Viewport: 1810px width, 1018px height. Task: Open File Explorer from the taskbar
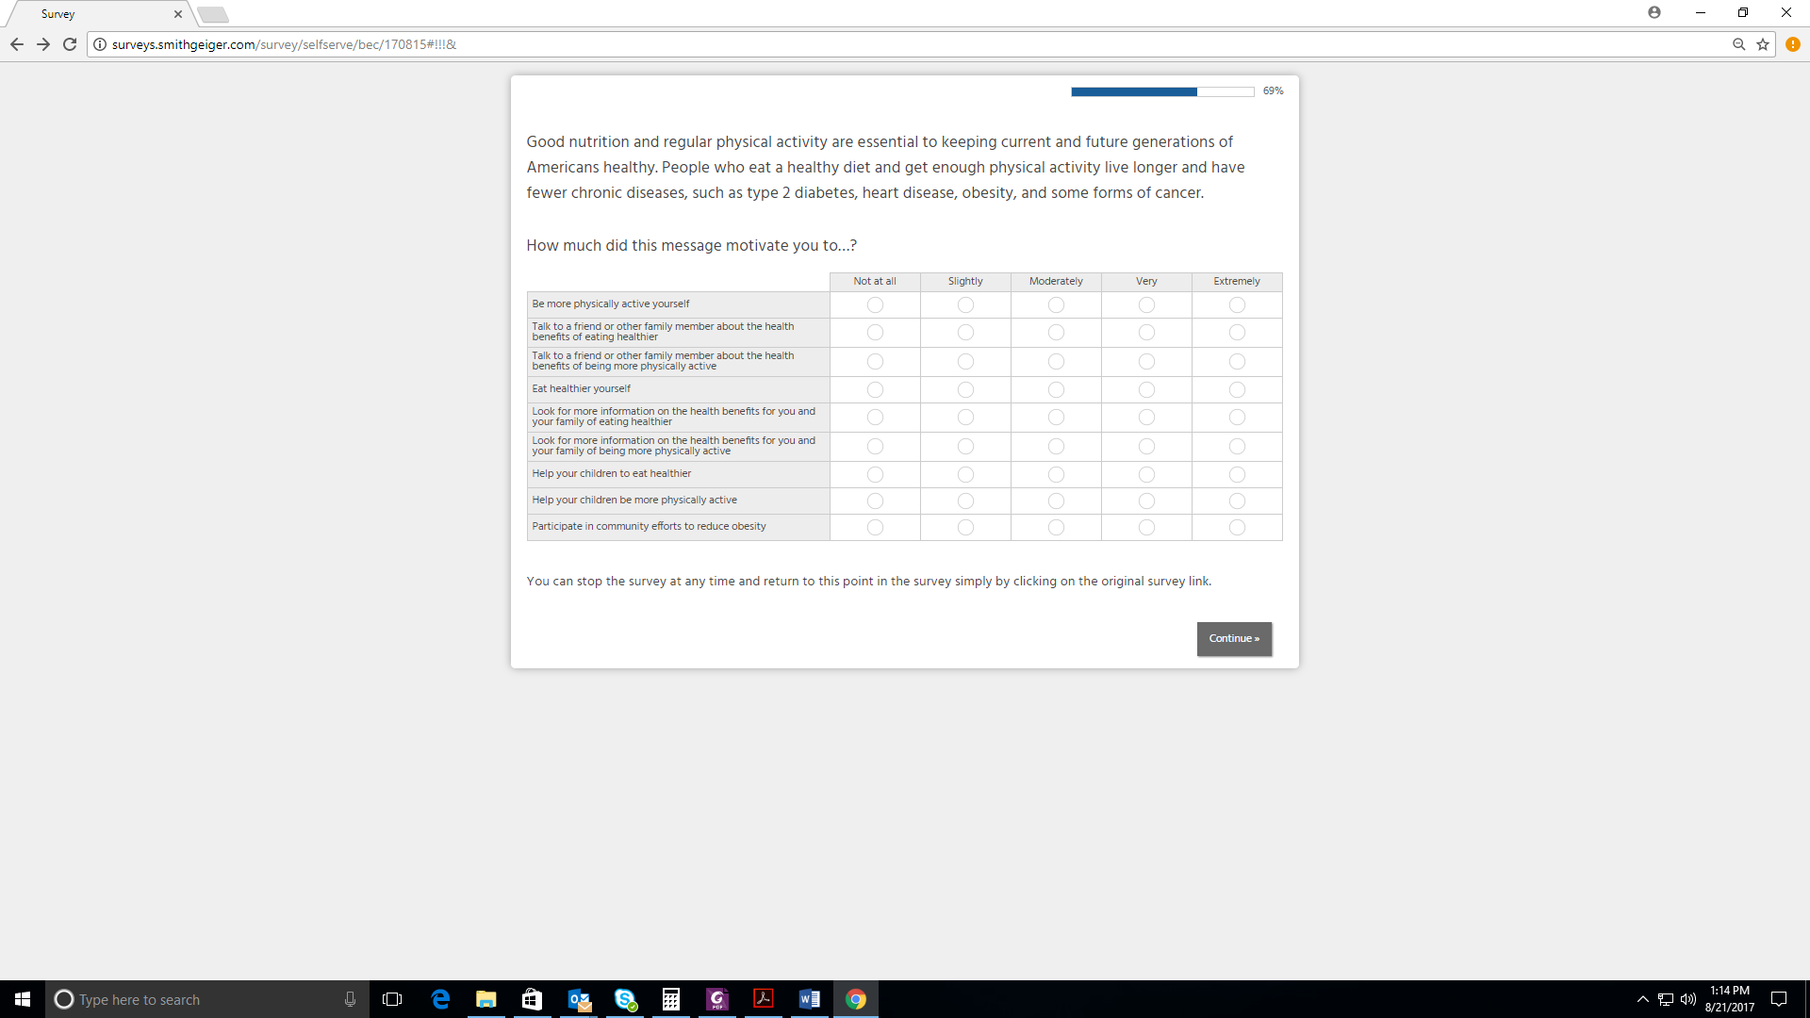tap(486, 999)
